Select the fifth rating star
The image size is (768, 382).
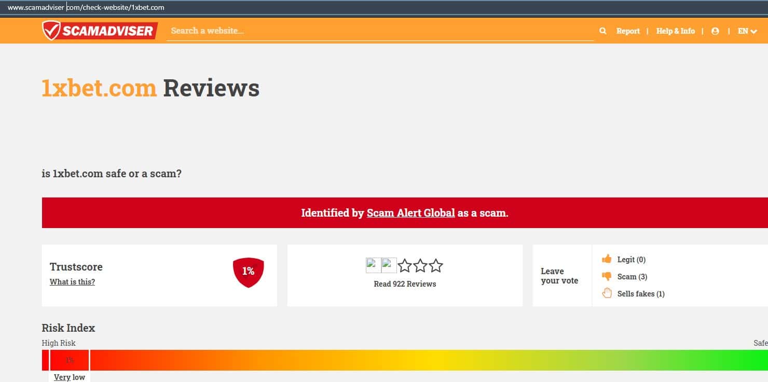436,266
